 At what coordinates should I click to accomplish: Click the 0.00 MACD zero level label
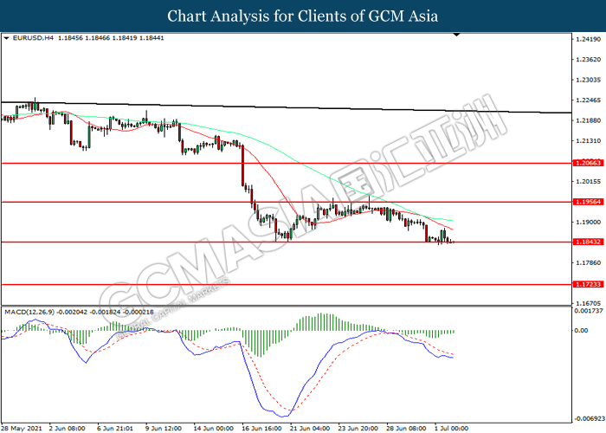[x=583, y=331]
